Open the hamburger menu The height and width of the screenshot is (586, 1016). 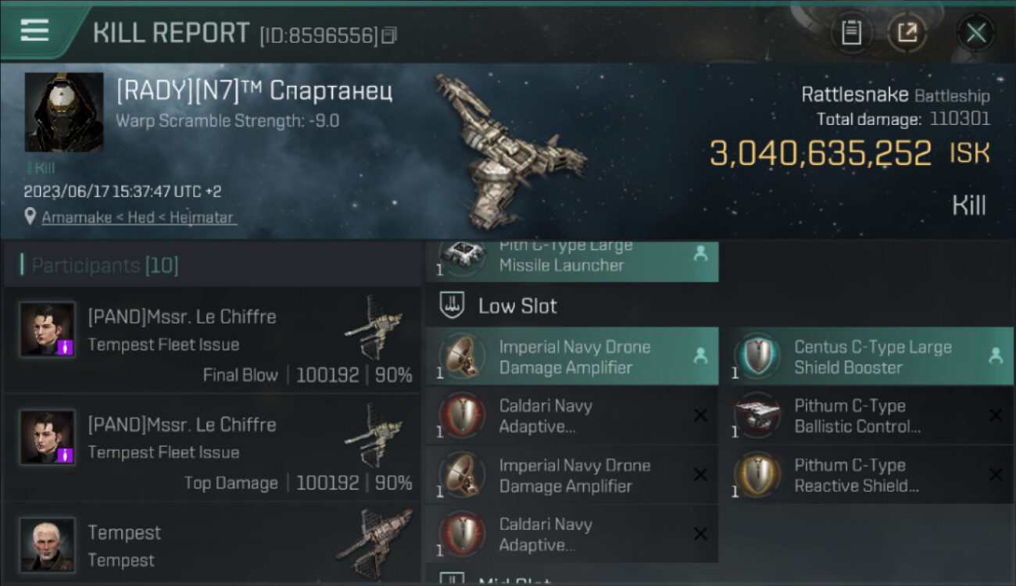[34, 30]
